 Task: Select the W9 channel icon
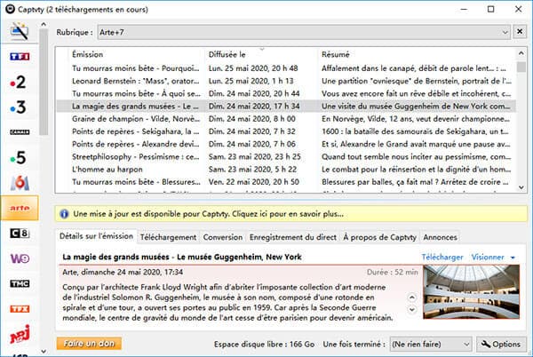coord(20,258)
